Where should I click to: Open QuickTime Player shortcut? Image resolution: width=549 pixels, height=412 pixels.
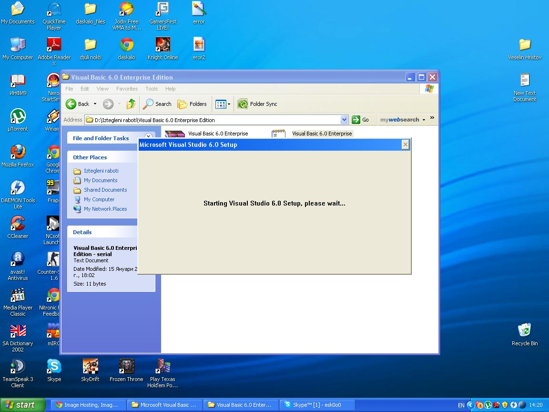click(x=54, y=16)
